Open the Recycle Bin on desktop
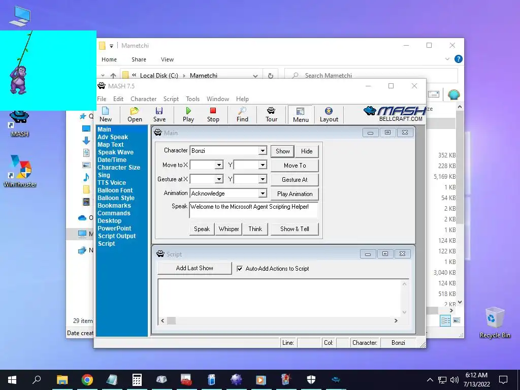This screenshot has width=520, height=390. tap(495, 322)
